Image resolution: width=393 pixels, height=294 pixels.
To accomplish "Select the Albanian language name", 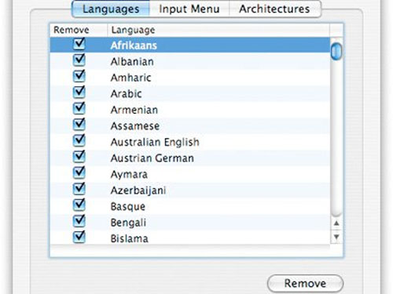I will pos(132,62).
